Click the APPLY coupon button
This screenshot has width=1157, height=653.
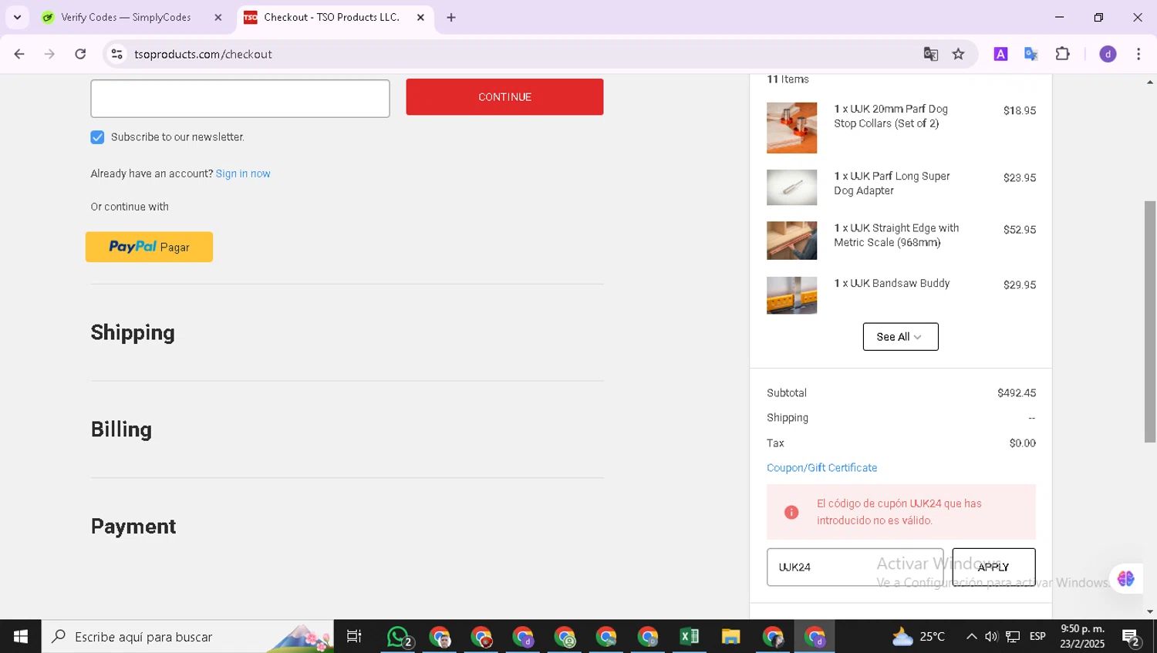point(993,567)
